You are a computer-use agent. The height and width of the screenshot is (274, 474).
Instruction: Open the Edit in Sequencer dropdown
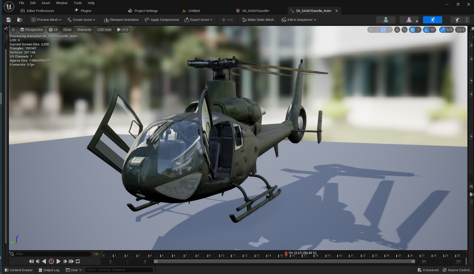tap(299, 20)
